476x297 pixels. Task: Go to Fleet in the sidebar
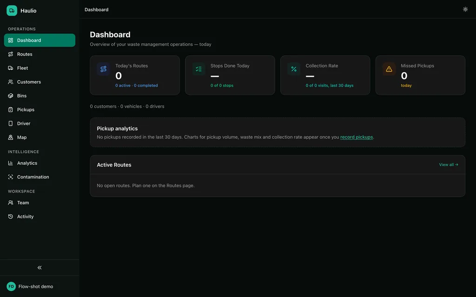pos(40,68)
